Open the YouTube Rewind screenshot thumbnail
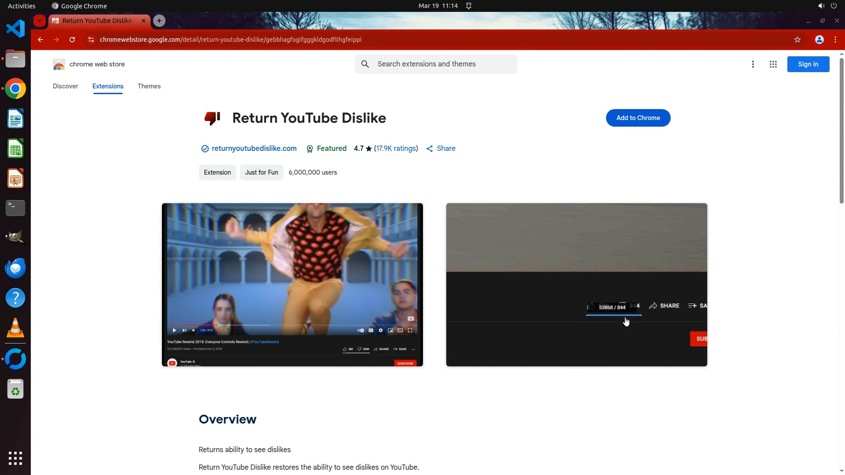The width and height of the screenshot is (845, 475). 292,285
